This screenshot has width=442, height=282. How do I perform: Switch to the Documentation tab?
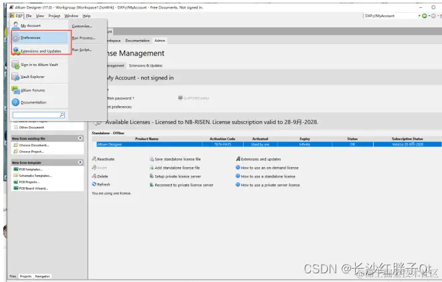point(138,41)
